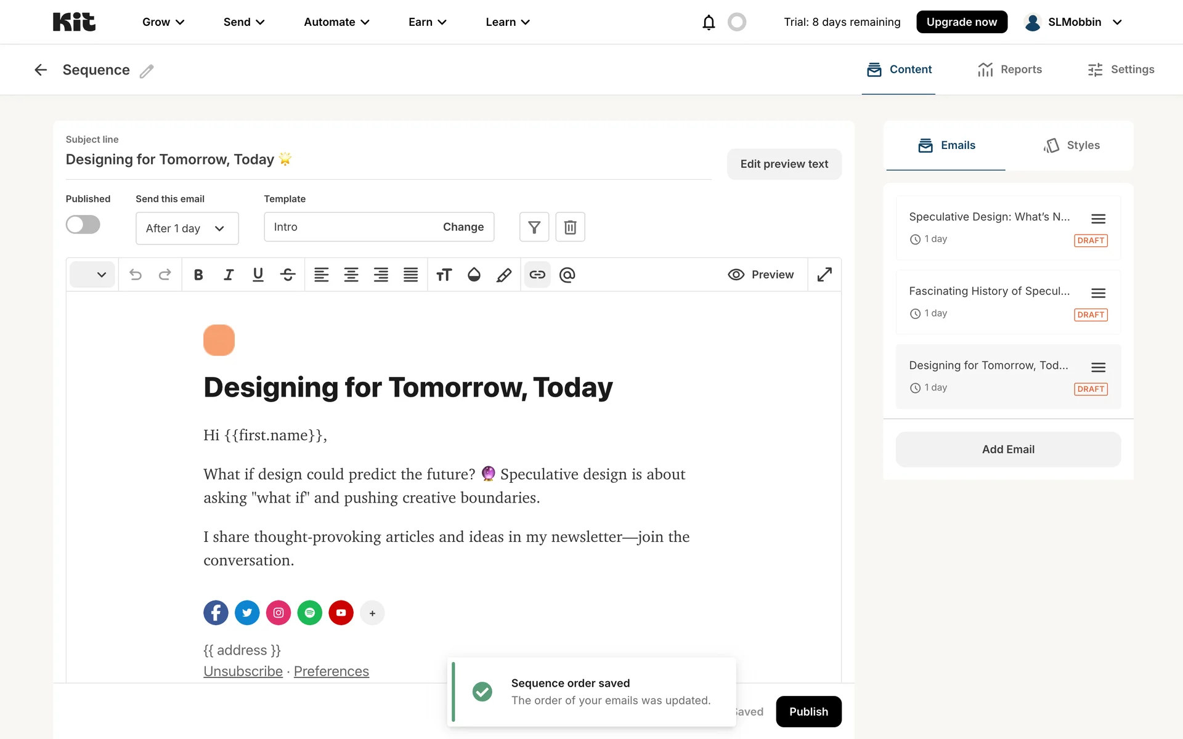Click the trash delete icon
Image resolution: width=1183 pixels, height=739 pixels.
point(570,227)
